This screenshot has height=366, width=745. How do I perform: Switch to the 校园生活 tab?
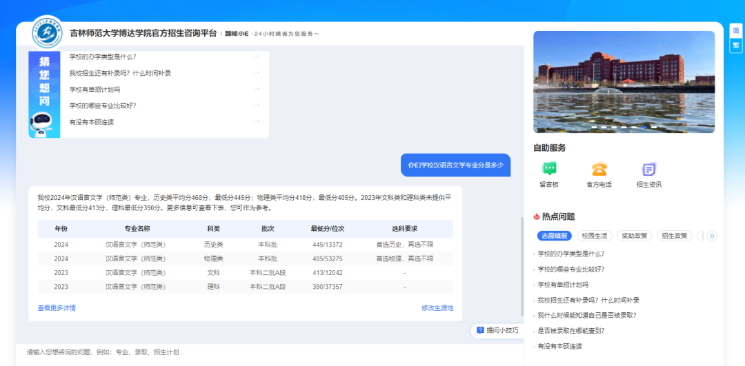[594, 236]
